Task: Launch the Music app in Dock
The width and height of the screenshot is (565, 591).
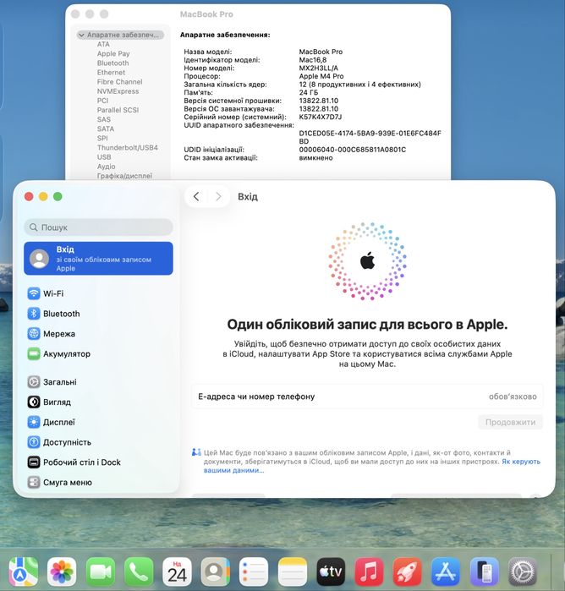Action: 370,572
